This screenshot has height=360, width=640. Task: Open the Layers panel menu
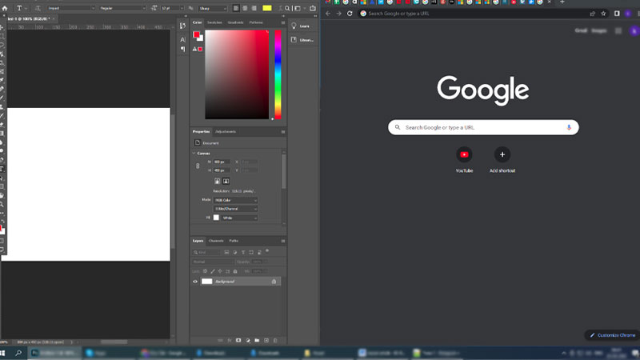[283, 241]
